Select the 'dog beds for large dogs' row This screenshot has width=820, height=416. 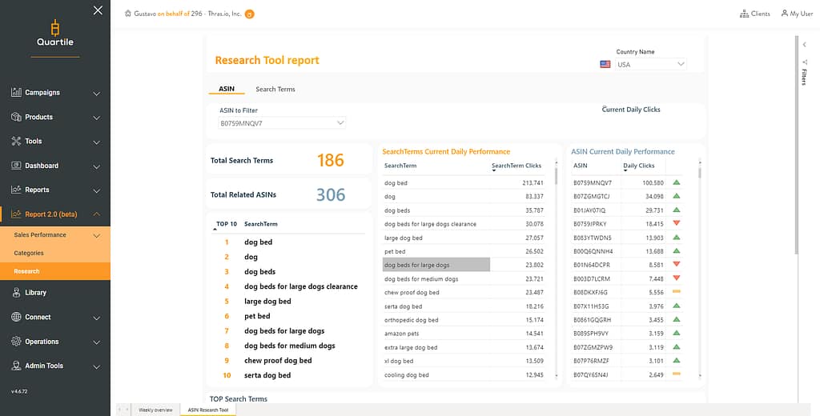click(436, 265)
